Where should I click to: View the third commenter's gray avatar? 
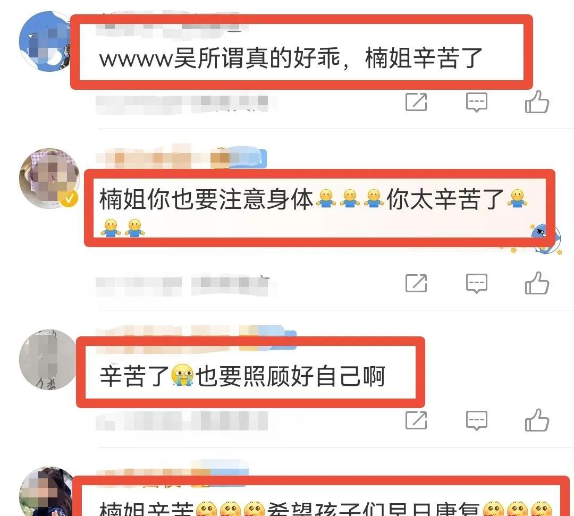[x=48, y=359]
